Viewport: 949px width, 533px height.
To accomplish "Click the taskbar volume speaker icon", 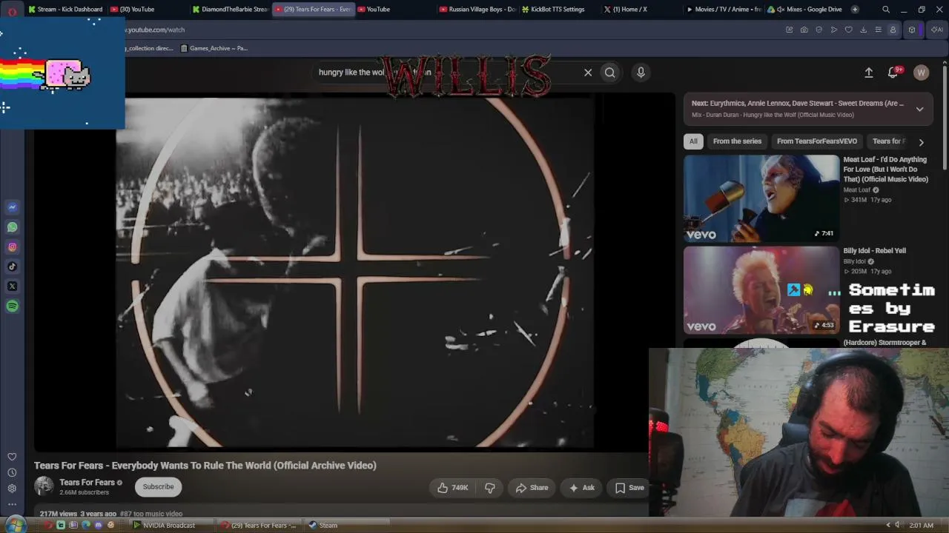I will coord(897,526).
